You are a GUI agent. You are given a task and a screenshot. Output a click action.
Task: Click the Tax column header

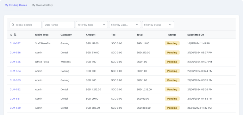click(x=113, y=35)
